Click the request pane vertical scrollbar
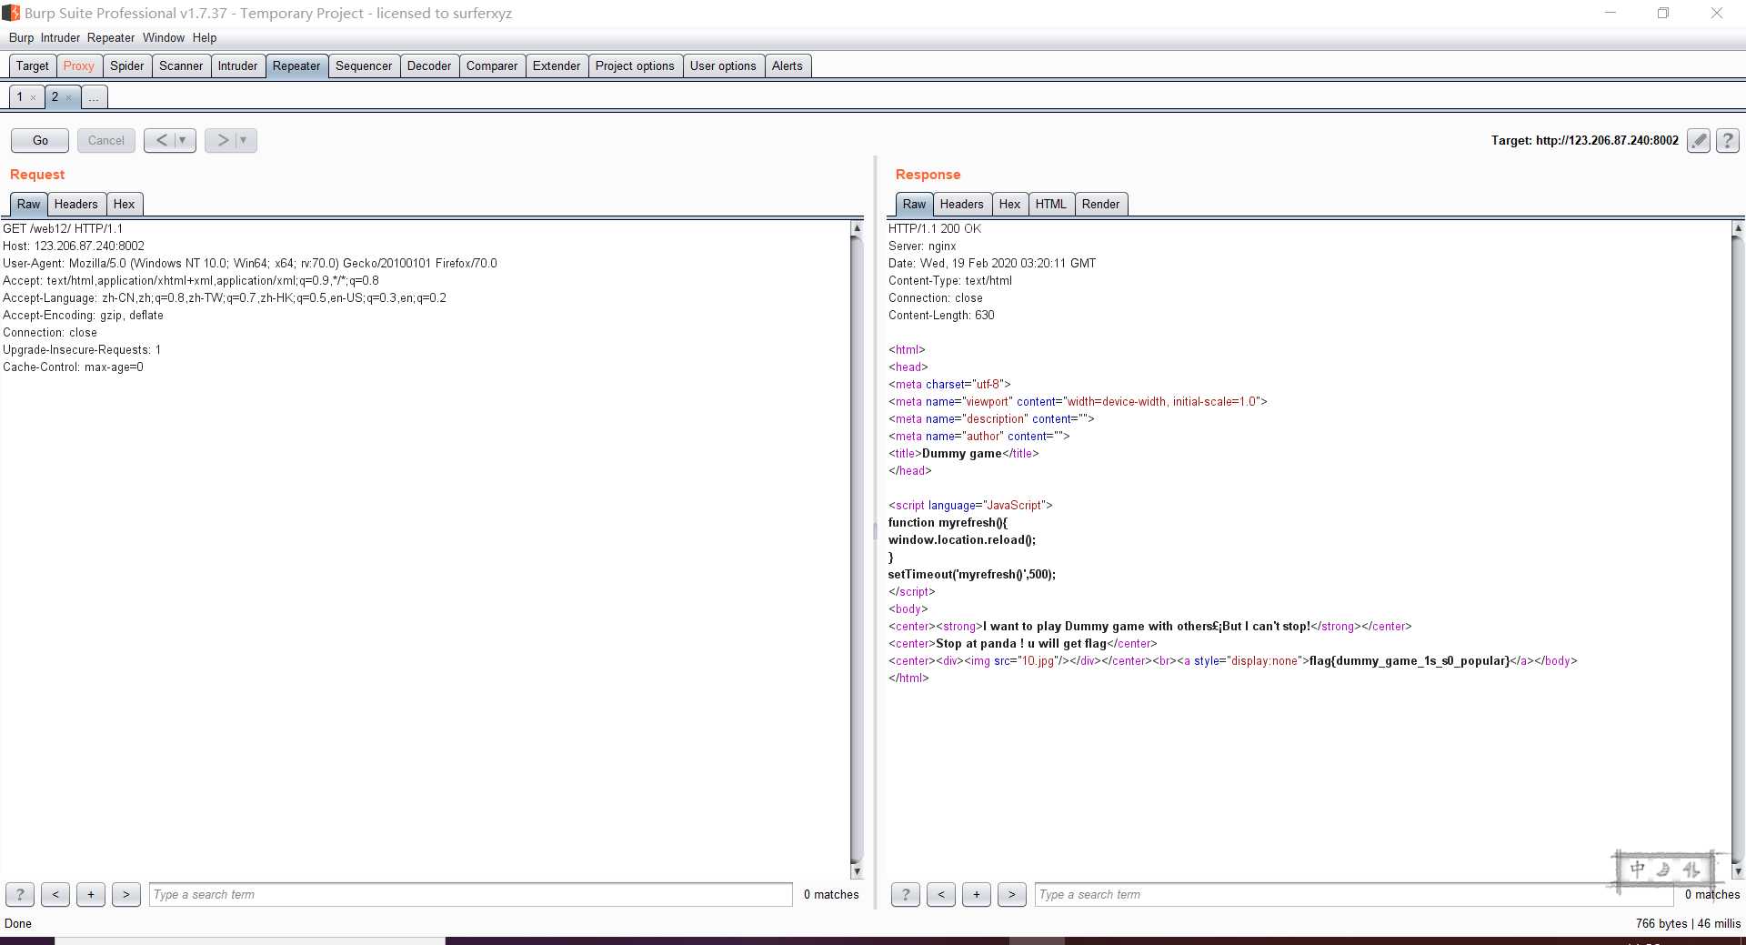This screenshot has height=945, width=1746. pos(856,550)
